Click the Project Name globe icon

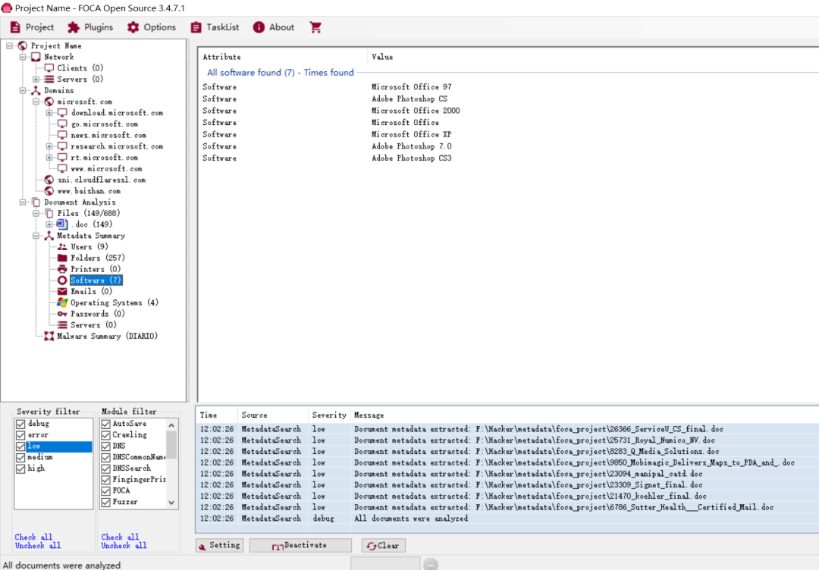pos(23,46)
